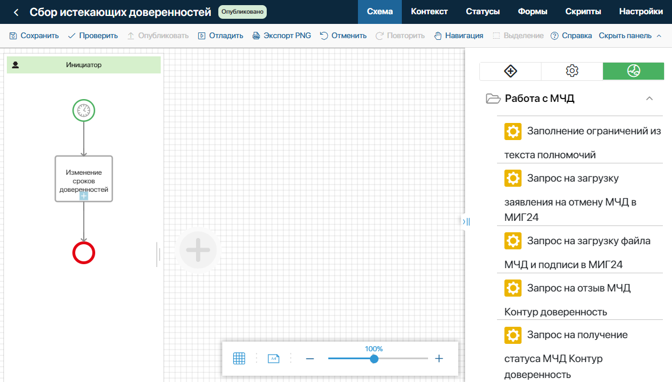Switch to the Формы tab
Viewport: 672px width, 382px height.
[532, 12]
